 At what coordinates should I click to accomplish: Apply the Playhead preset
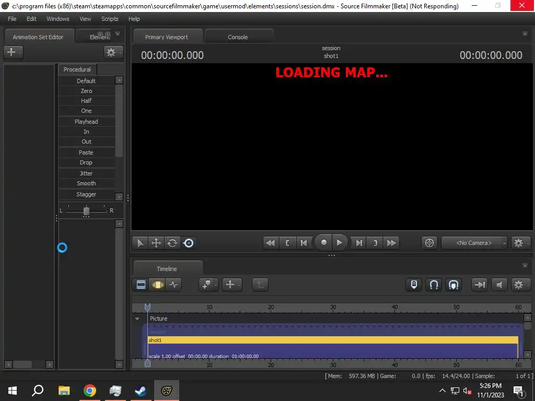(x=86, y=122)
